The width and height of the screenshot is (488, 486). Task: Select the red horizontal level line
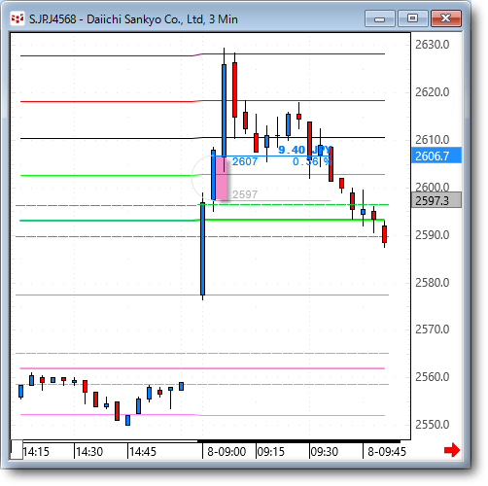202,101
